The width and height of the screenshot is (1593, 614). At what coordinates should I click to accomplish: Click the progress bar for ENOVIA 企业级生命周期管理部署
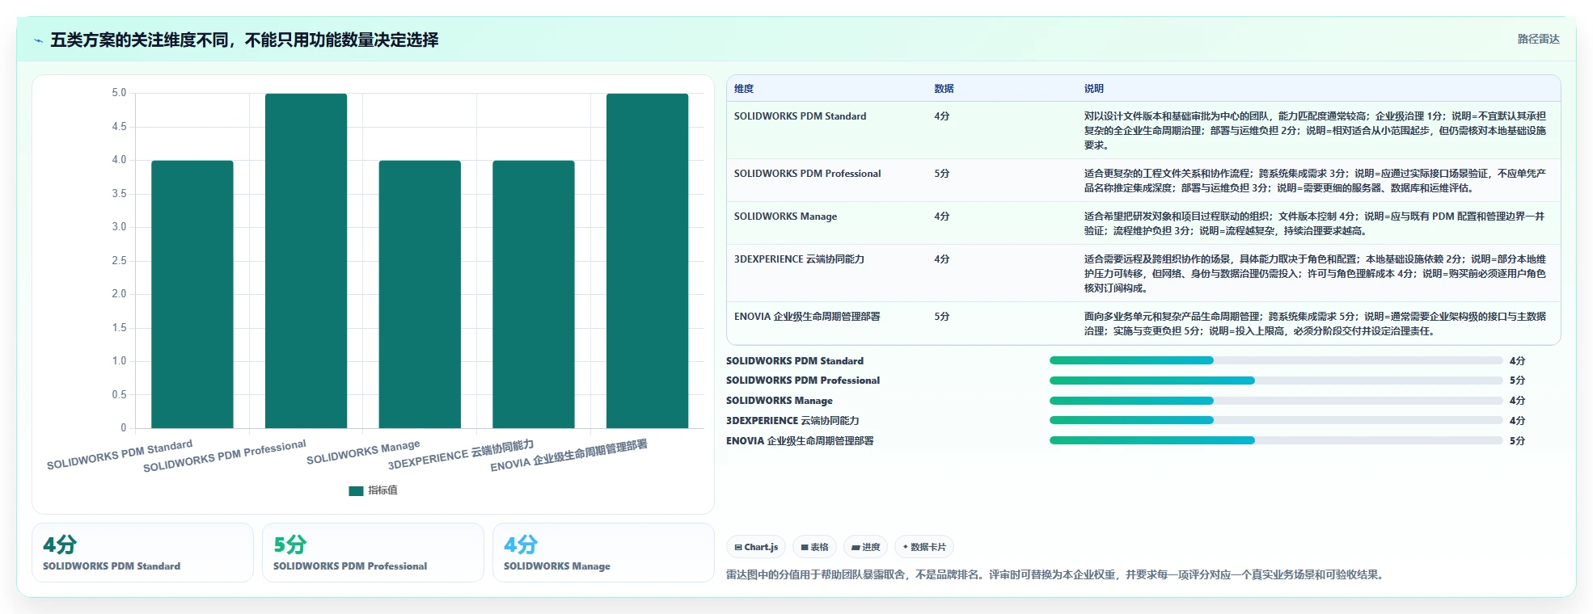1276,440
